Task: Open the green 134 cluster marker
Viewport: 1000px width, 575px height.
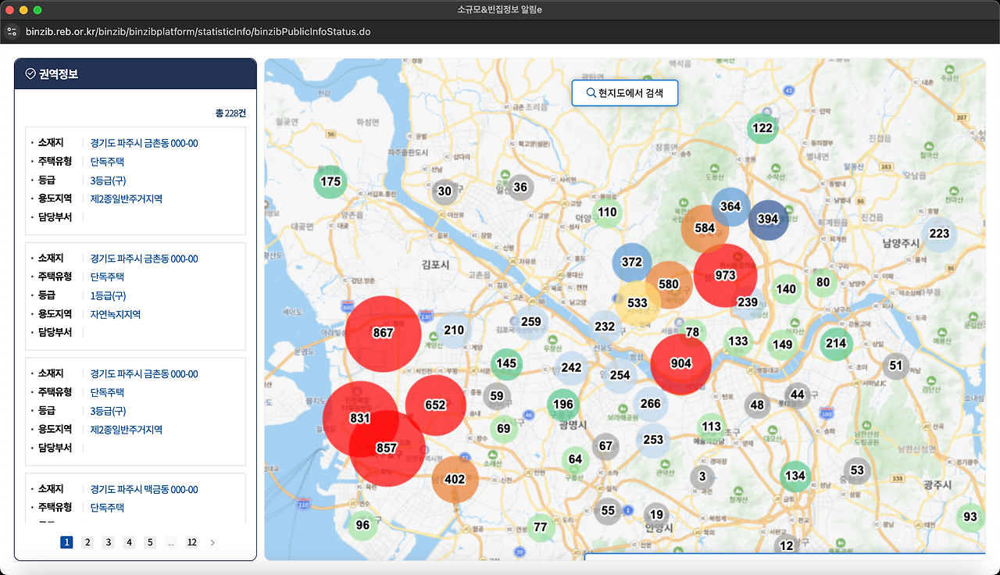Action: (795, 476)
